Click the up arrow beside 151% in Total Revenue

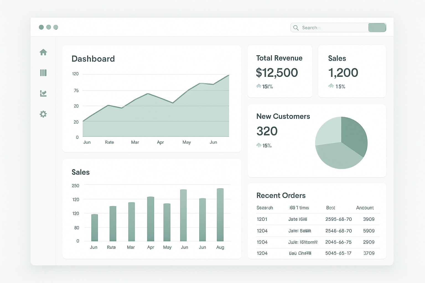click(259, 86)
